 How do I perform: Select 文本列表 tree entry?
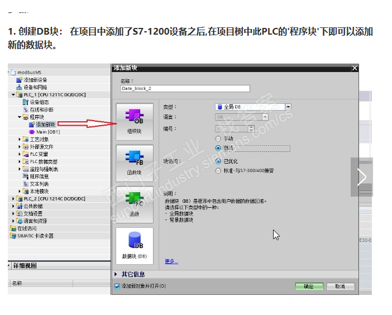tap(39, 184)
